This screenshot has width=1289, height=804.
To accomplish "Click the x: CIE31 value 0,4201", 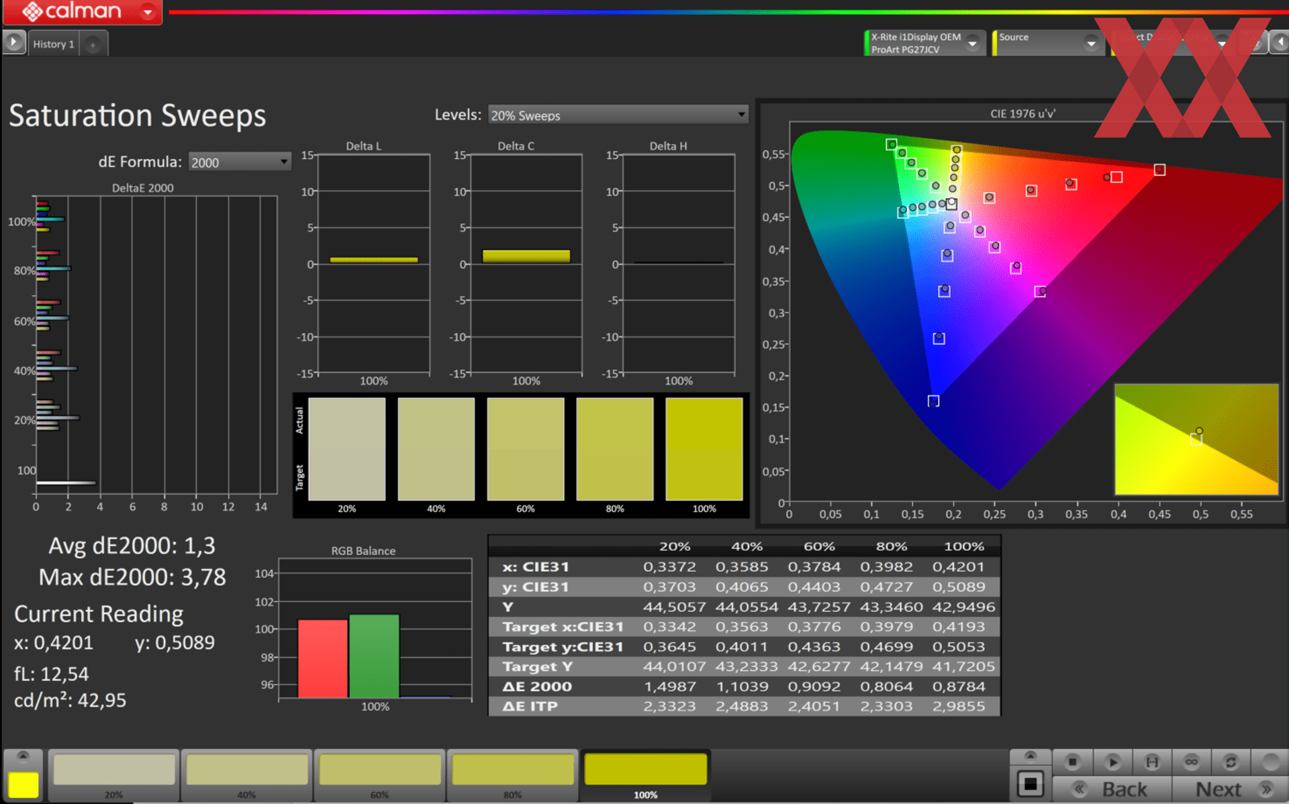I will click(x=959, y=567).
